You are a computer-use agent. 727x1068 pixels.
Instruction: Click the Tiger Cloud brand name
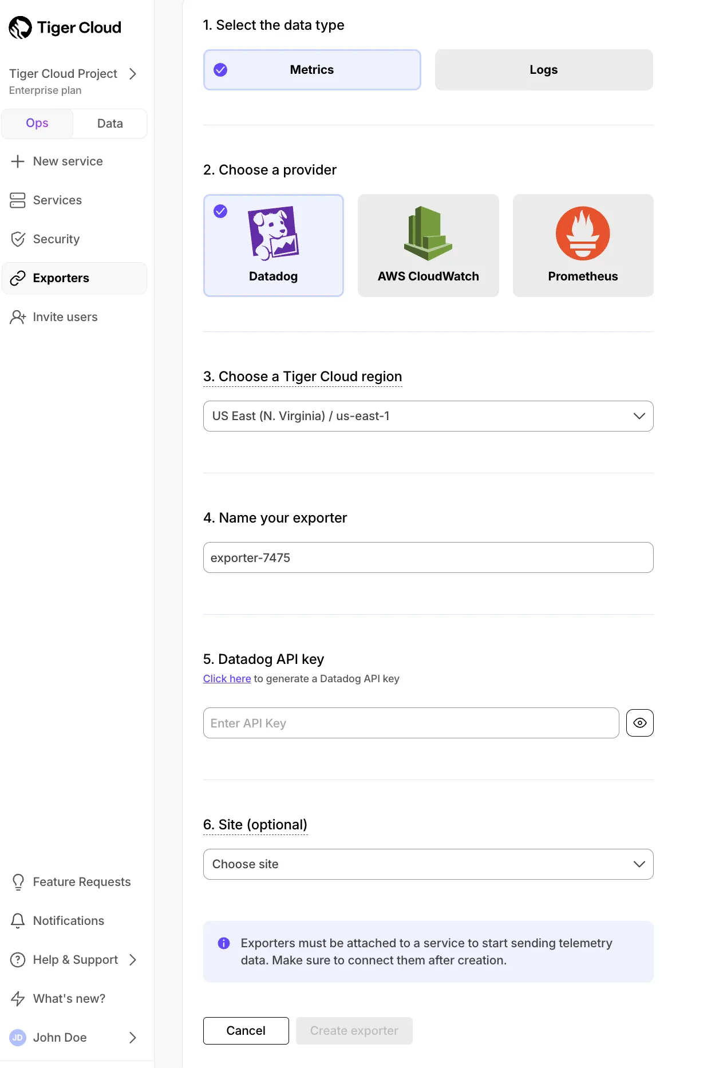coord(79,27)
